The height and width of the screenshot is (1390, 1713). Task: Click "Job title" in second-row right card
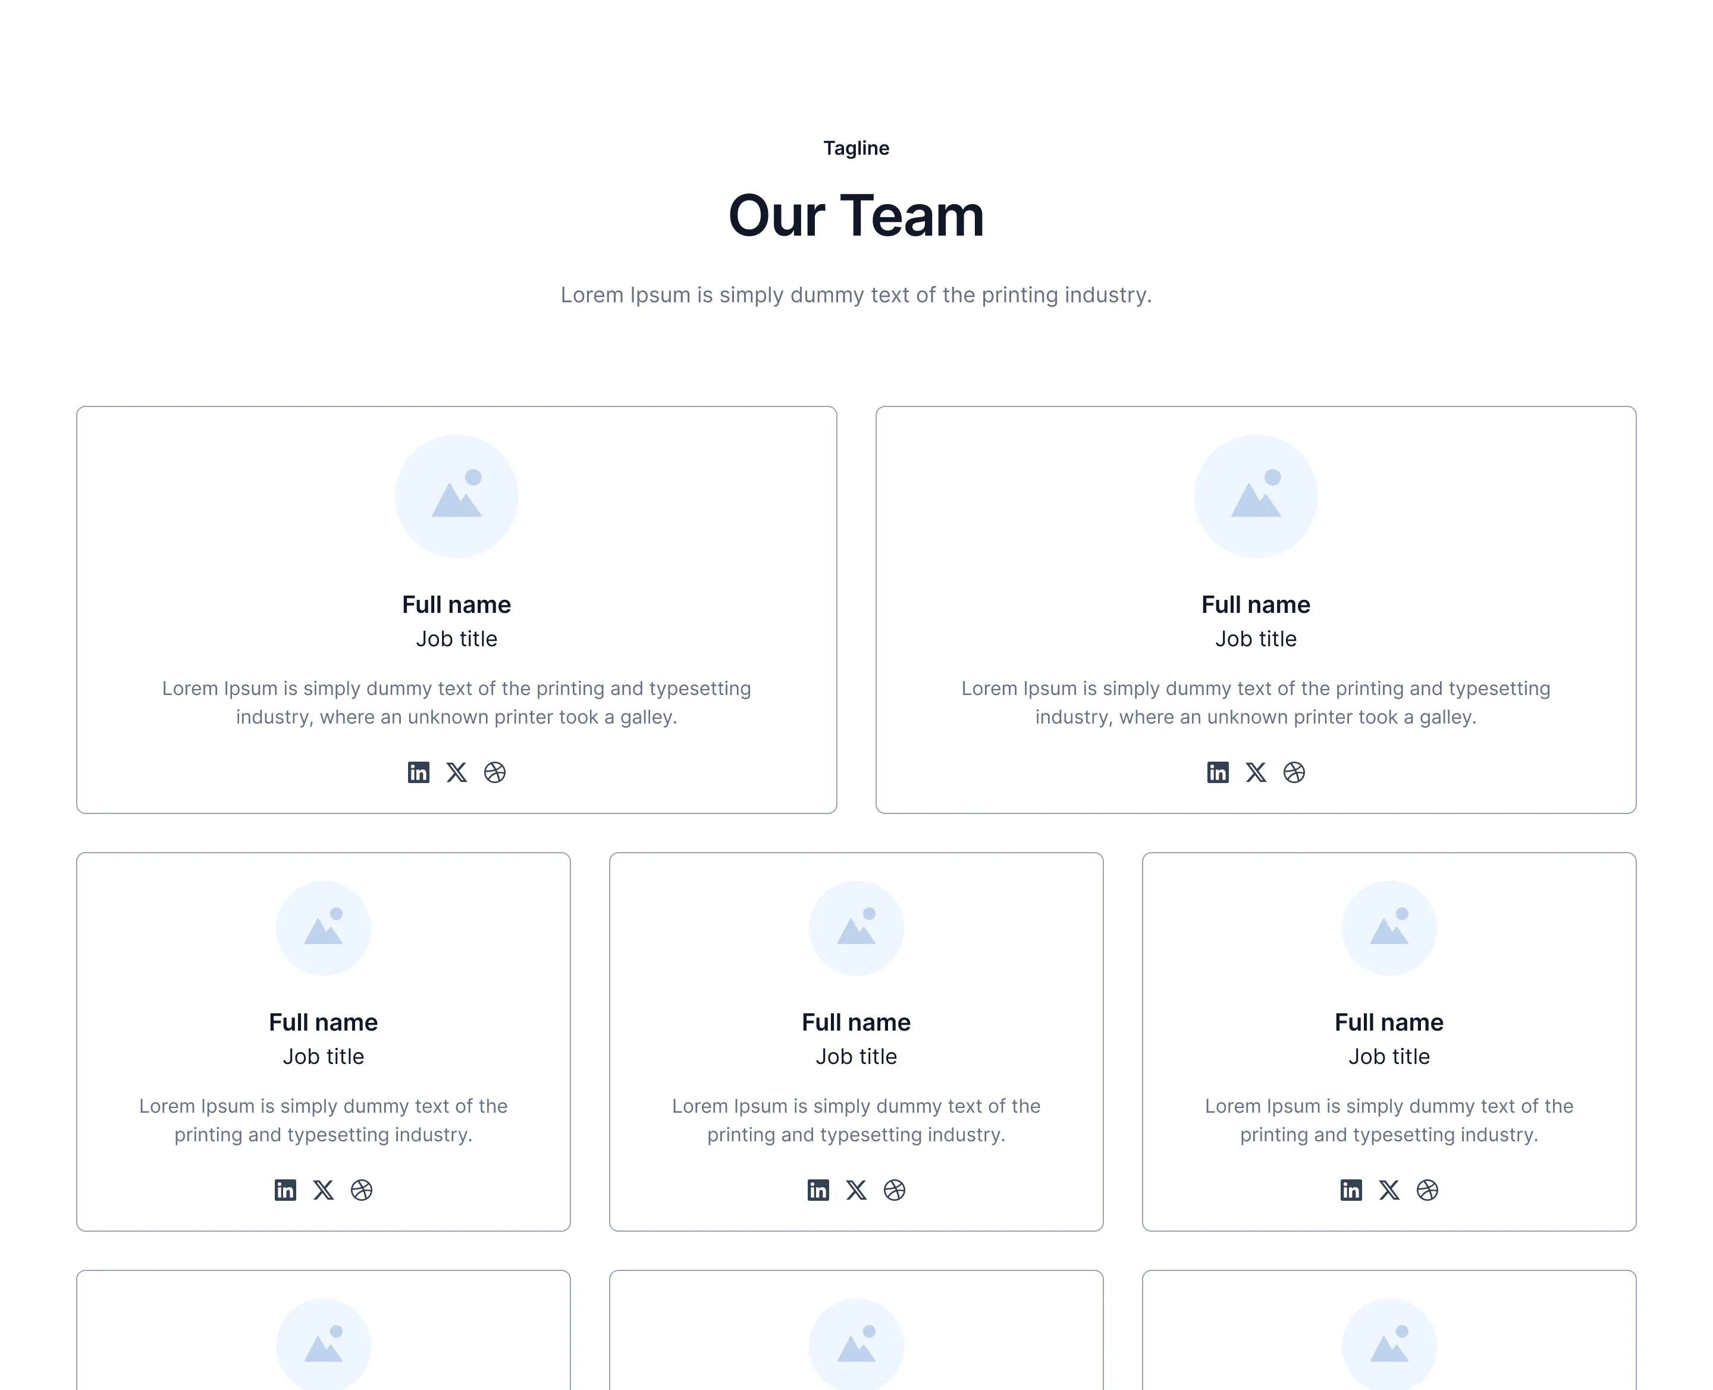(1389, 1057)
